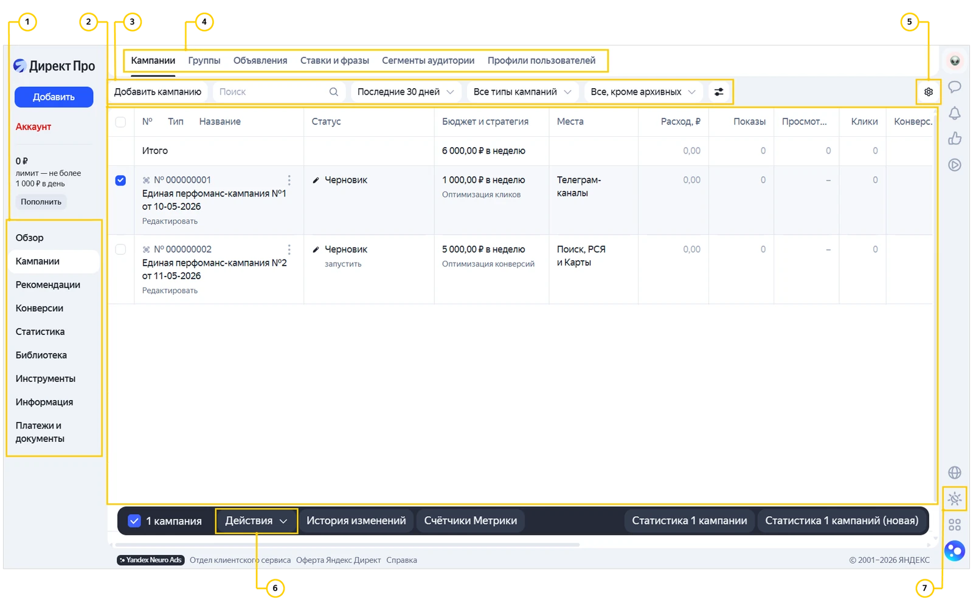Switch to the Объявления tab
The width and height of the screenshot is (973, 614).
pyautogui.click(x=260, y=61)
